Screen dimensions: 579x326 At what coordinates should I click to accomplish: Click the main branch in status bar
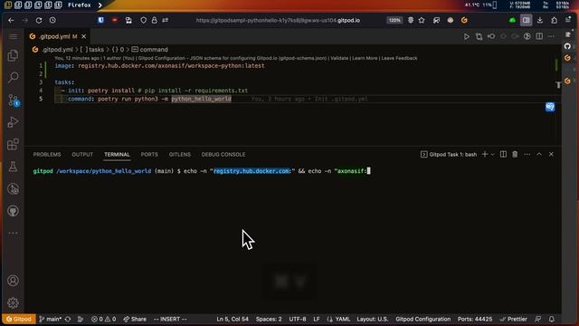(51, 320)
